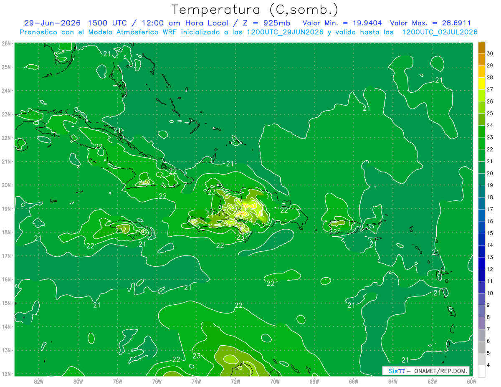Click the title "Temperatura (C,somb.)"

pos(255,10)
